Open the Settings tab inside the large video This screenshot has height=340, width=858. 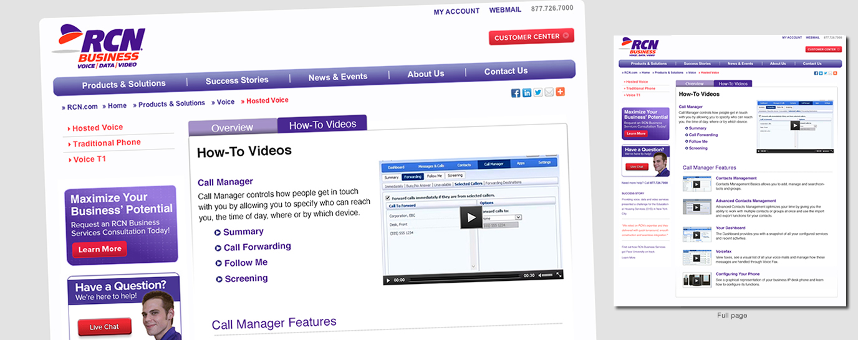coord(544,162)
